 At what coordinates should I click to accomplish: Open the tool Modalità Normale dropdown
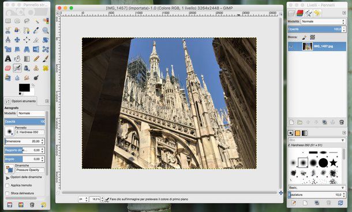[x=31, y=113]
